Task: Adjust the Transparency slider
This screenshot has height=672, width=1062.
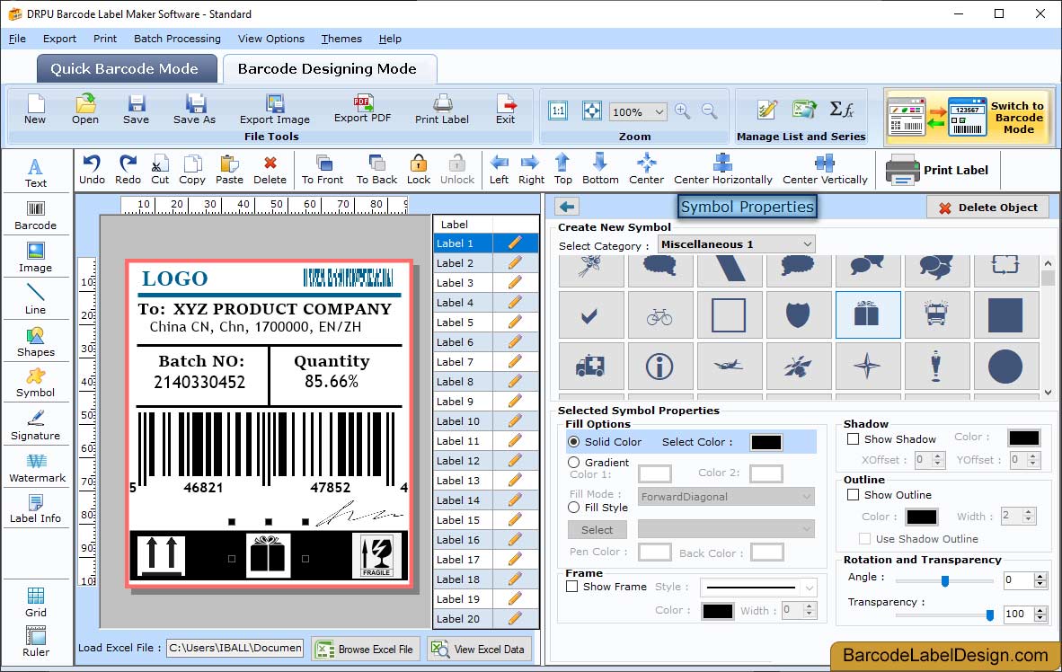Action: click(945, 615)
